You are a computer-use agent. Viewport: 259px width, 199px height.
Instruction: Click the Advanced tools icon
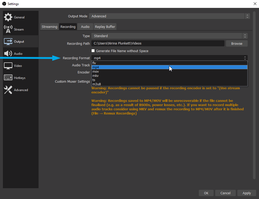pos(8,90)
